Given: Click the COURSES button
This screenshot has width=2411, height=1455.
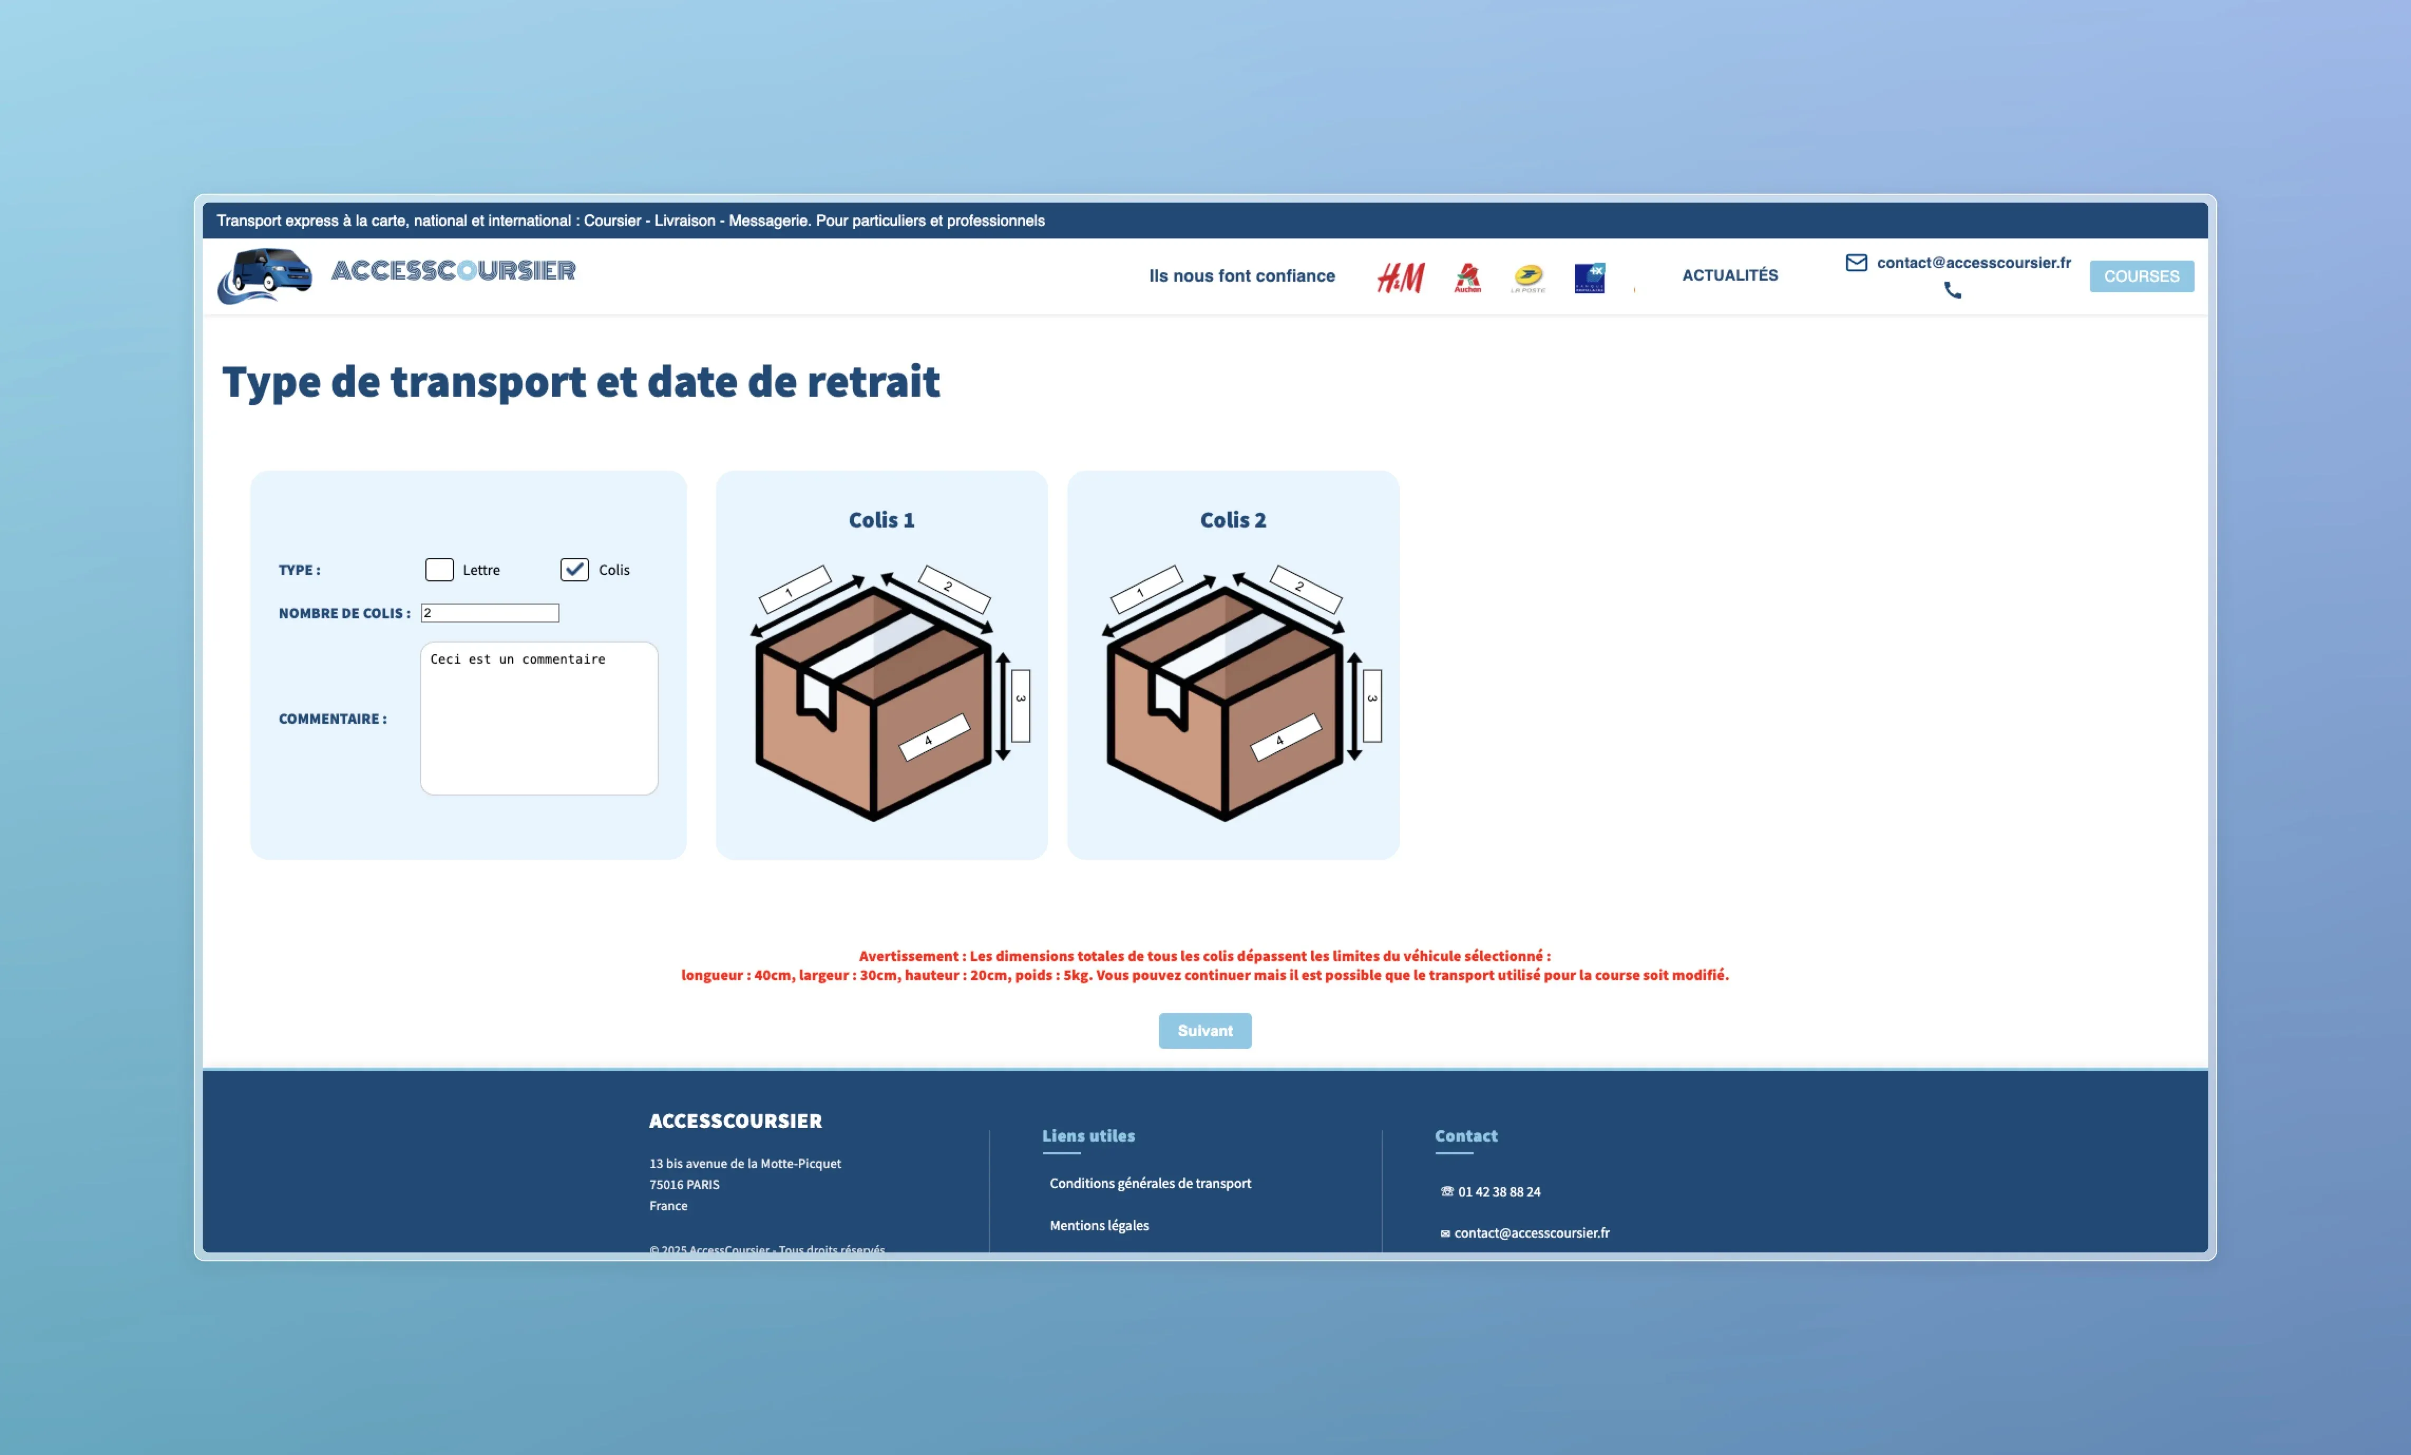Looking at the screenshot, I should [x=2141, y=276].
